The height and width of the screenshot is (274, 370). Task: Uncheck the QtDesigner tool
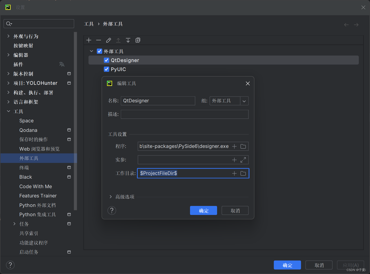point(107,60)
